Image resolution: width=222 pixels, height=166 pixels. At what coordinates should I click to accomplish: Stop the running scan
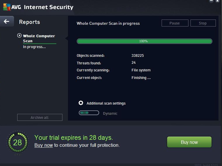pyautogui.click(x=203, y=23)
